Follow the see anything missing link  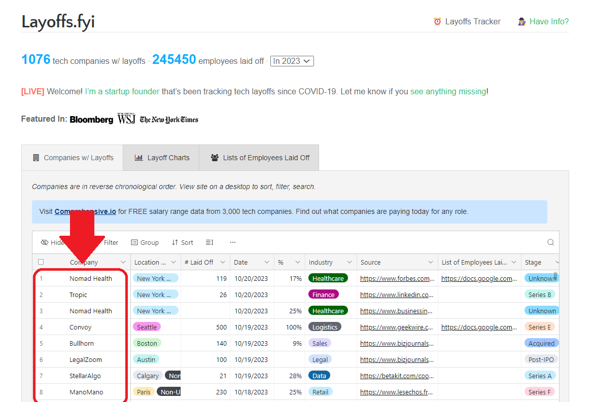448,91
